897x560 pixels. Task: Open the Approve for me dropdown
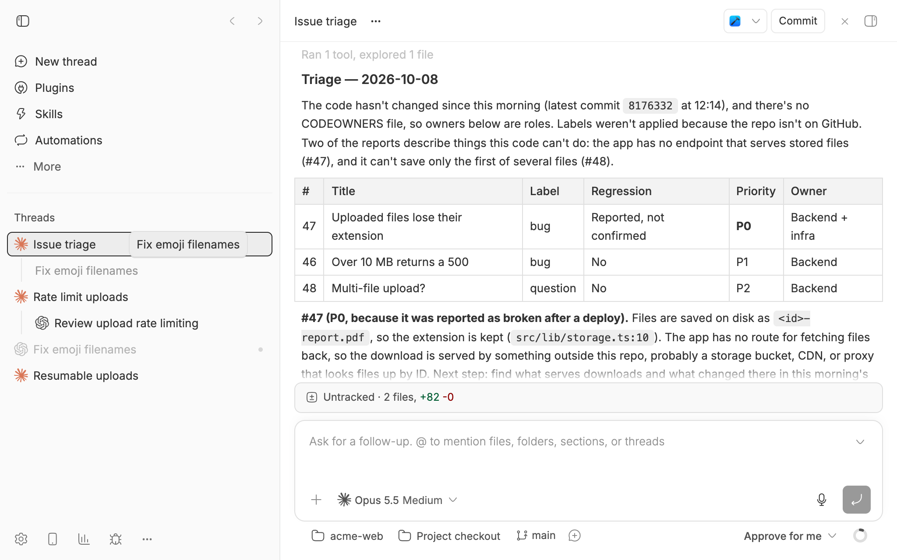(x=790, y=536)
